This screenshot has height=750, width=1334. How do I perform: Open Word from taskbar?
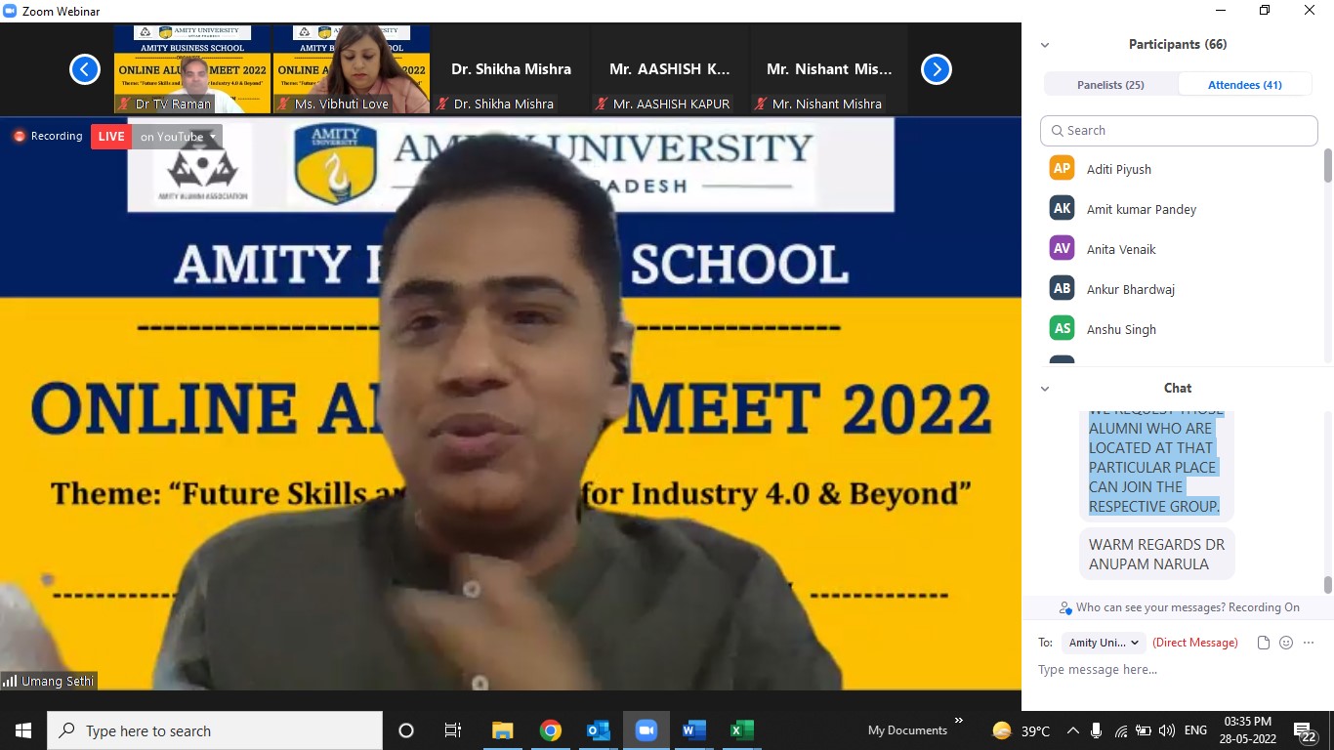(x=693, y=730)
